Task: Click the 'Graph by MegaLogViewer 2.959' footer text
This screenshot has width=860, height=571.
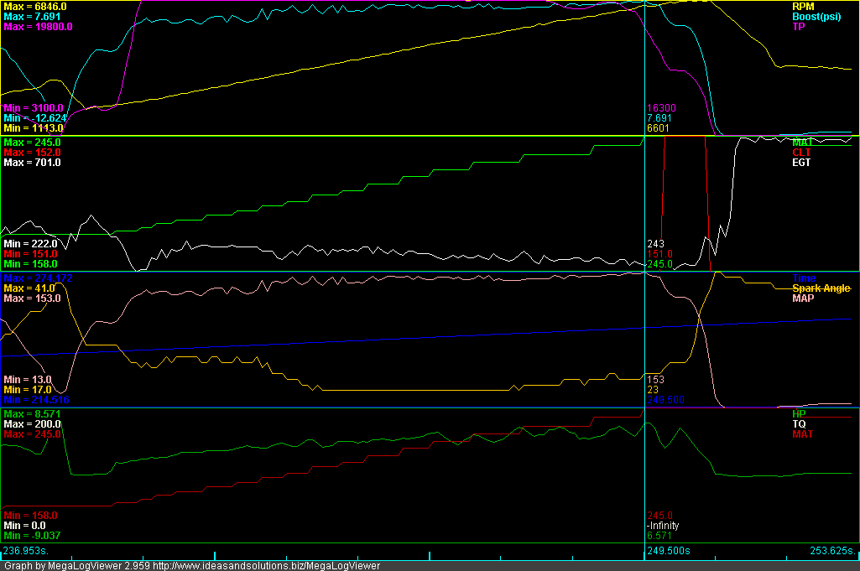Action: tap(76, 566)
